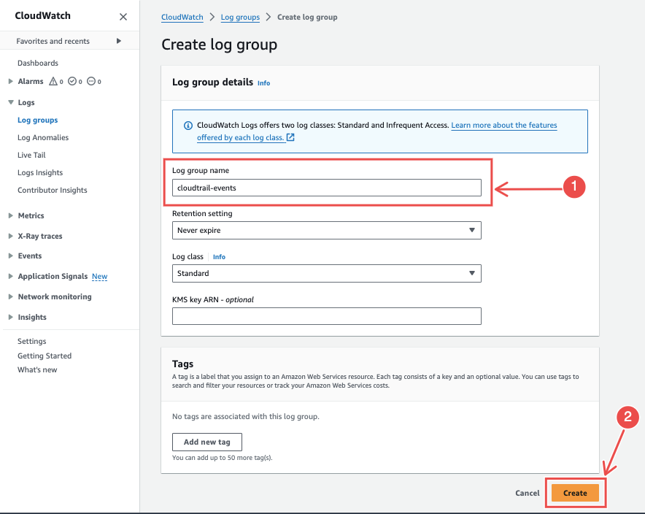
Task: Click the external link icon after the log class link
Action: [291, 138]
